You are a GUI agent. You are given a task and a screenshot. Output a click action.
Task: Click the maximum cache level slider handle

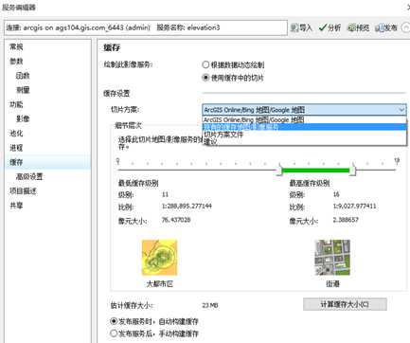pyautogui.click(x=353, y=170)
